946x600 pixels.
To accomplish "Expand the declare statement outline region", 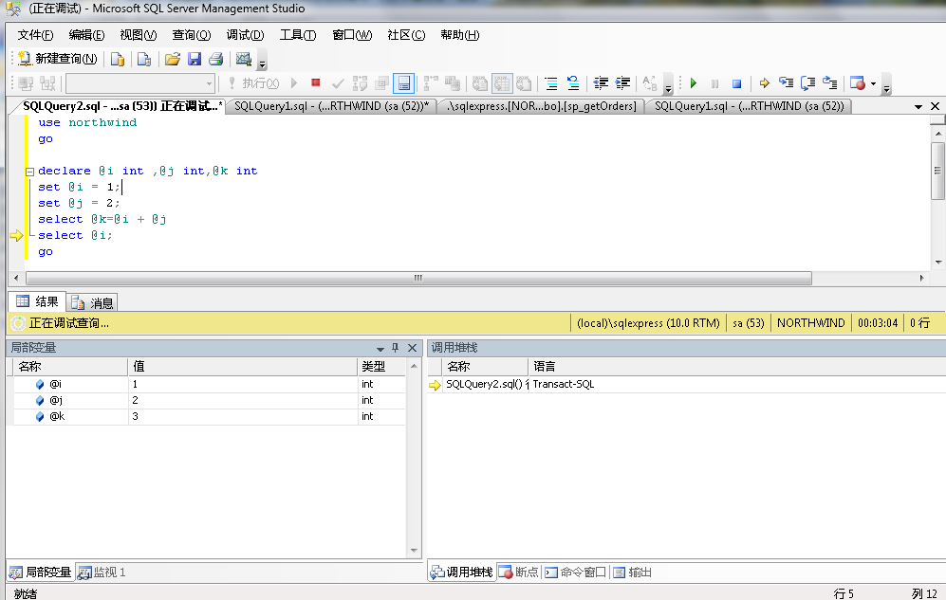I will click(x=29, y=171).
